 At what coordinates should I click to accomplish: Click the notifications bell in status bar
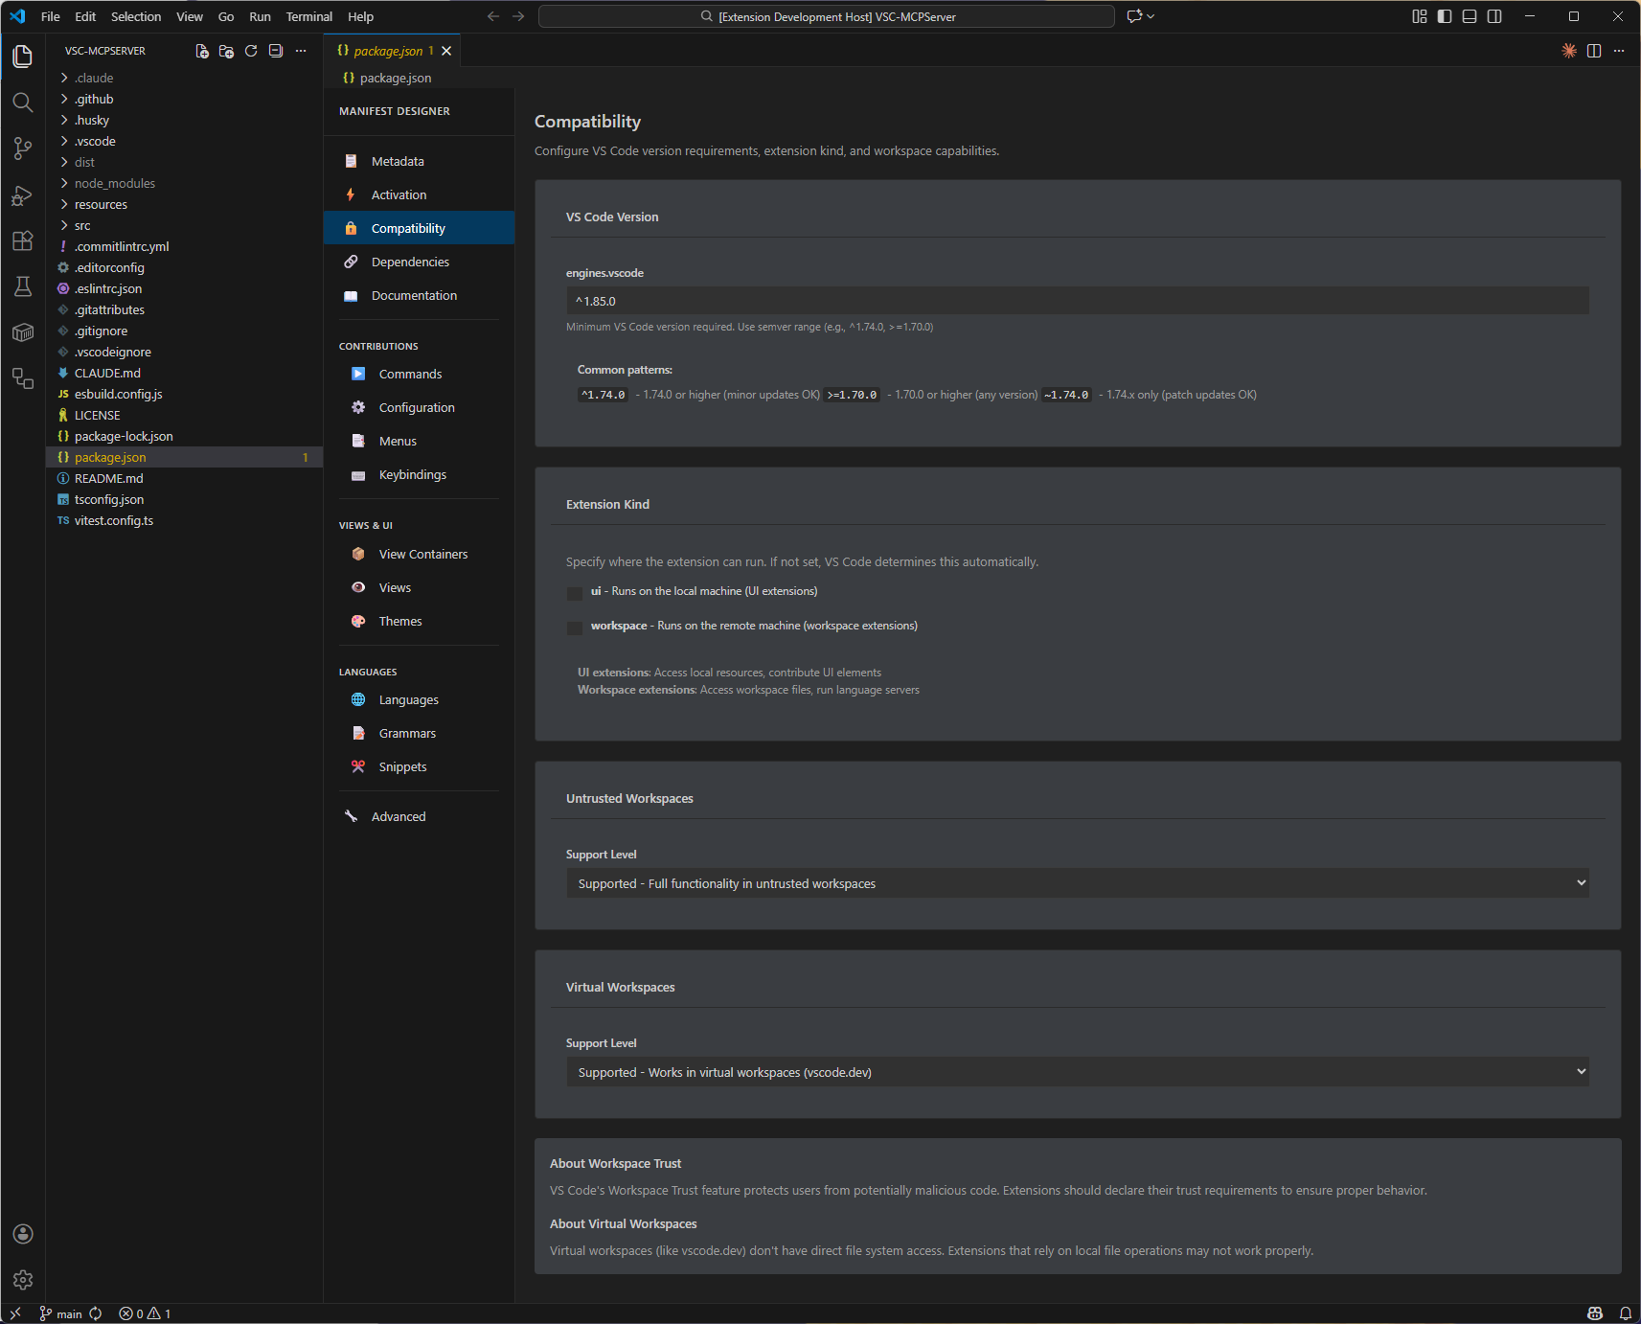(x=1626, y=1313)
